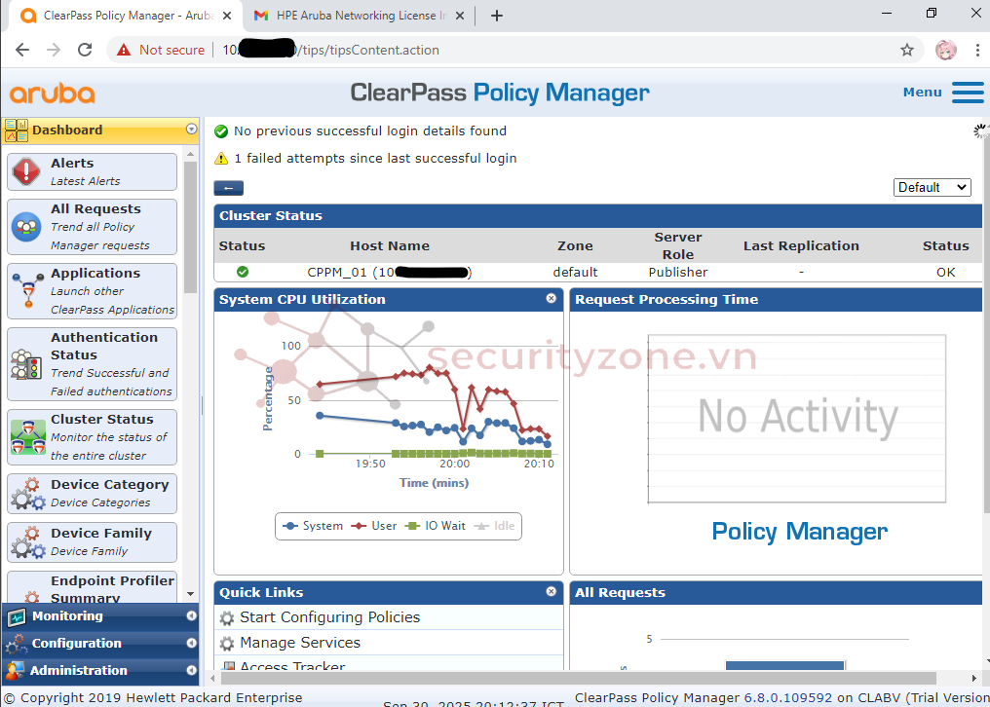Toggle System series in CPU chart legend
Screen dimensions: 990x707
coord(312,526)
